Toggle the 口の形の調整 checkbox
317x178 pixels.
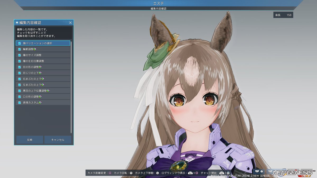(x=20, y=97)
